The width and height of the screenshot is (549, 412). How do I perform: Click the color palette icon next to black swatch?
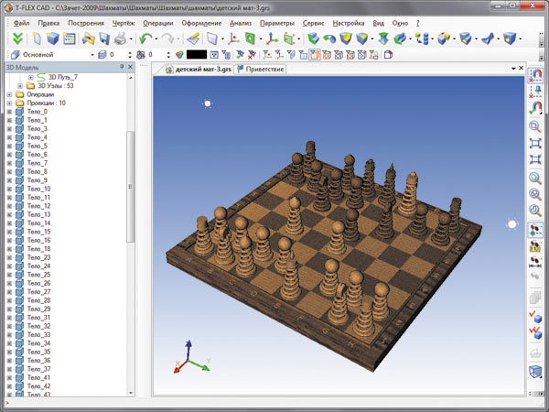tap(179, 55)
